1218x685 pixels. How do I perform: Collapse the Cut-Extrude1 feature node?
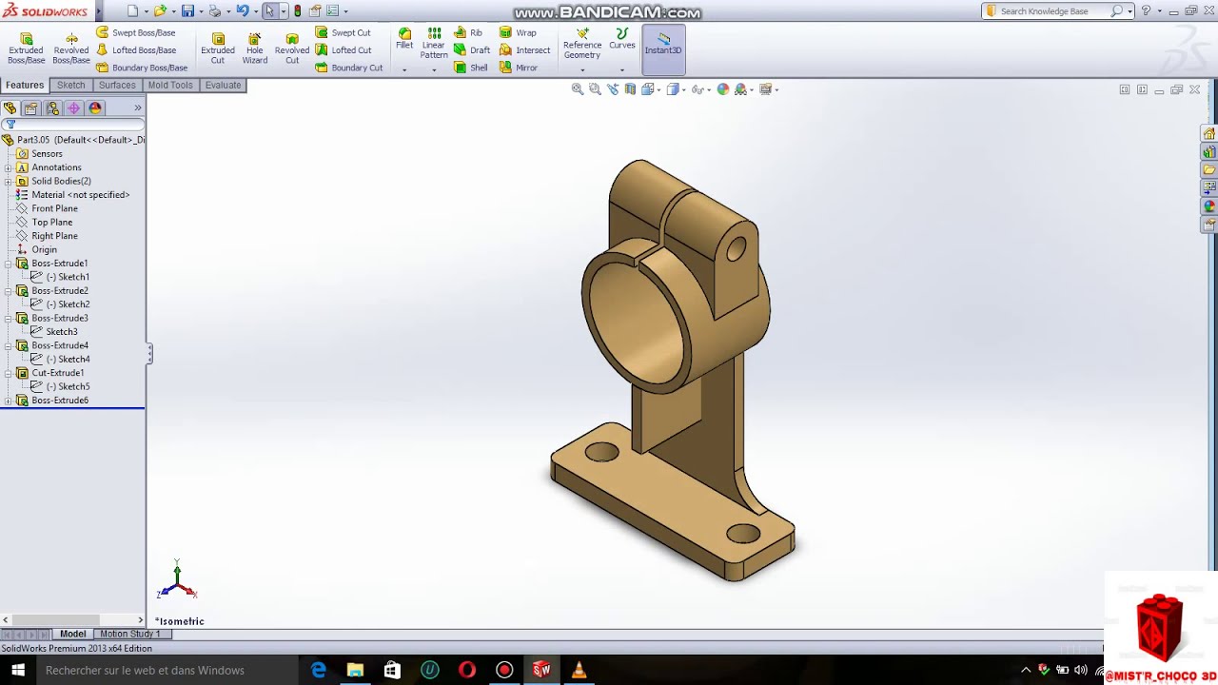tap(9, 373)
